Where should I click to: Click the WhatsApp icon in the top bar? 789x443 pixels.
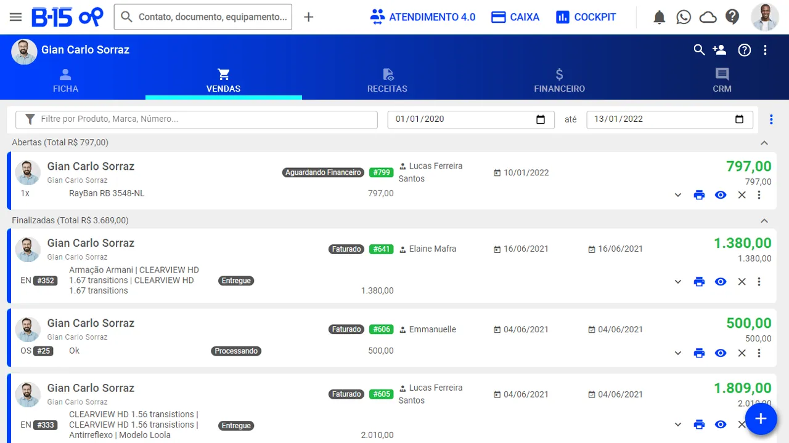[684, 17]
